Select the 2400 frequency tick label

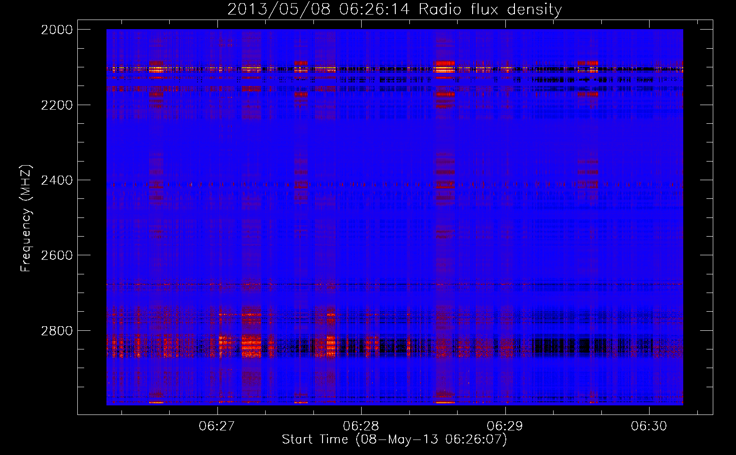point(57,180)
